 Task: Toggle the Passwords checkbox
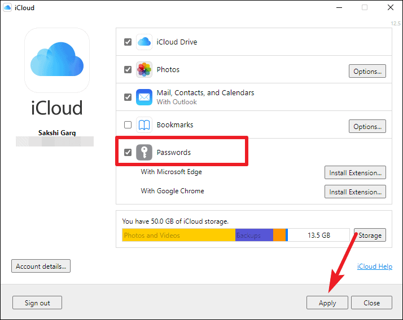click(128, 153)
